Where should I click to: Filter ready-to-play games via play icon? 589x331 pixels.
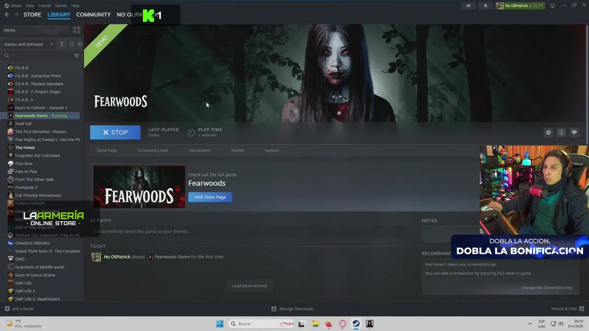click(x=80, y=44)
